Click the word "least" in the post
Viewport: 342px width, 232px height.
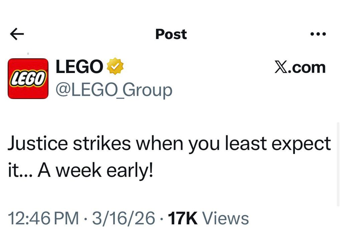point(246,144)
